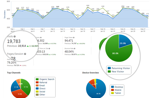Viewport: 156px width, 98px height.
Task: Click the Page Views question mark icon
Action: tap(74, 38)
